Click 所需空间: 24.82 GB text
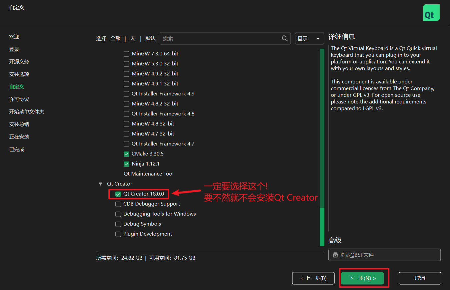This screenshot has height=290, width=450. pos(119,258)
